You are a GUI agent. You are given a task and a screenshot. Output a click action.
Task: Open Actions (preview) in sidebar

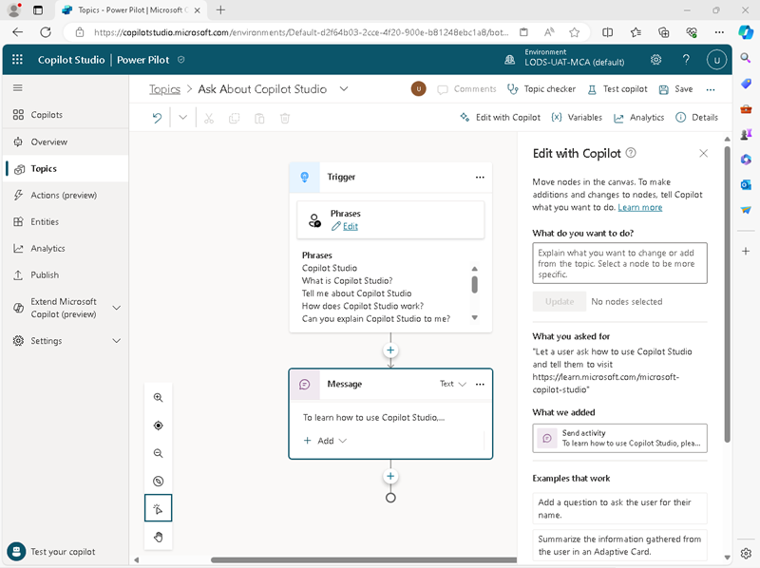[x=66, y=196]
